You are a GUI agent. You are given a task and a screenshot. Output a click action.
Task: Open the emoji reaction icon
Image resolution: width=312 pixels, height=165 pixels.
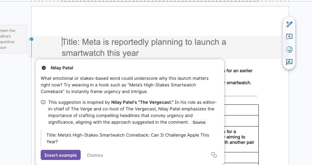tap(289, 50)
